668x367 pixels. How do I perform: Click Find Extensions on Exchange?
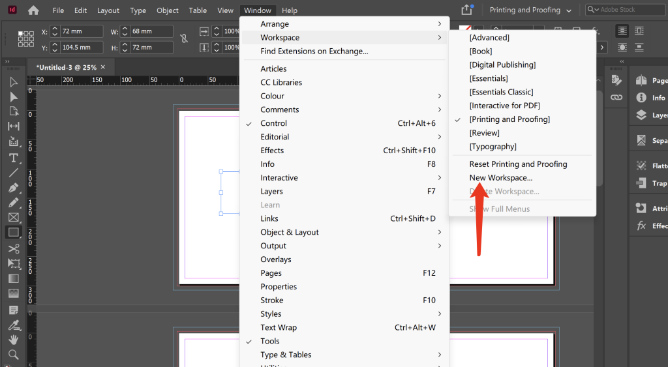pos(314,51)
